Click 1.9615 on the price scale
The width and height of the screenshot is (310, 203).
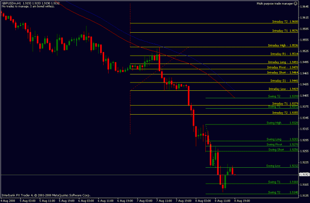305,17
